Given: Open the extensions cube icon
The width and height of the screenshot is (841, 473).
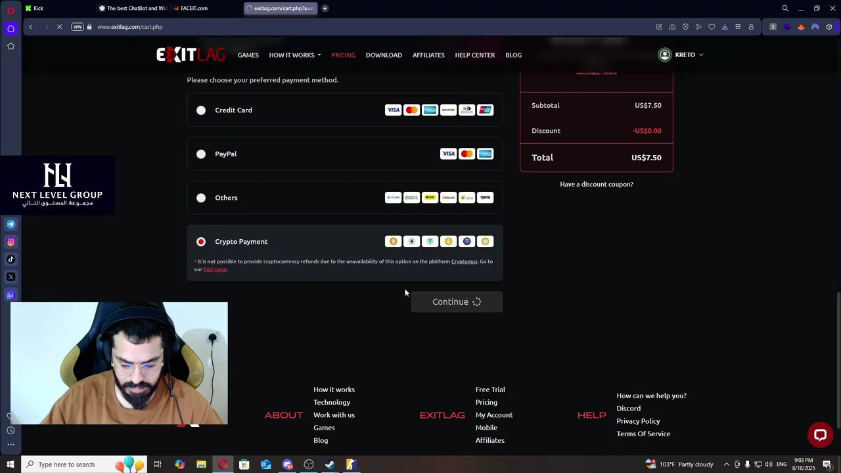Looking at the screenshot, I should pos(829,27).
